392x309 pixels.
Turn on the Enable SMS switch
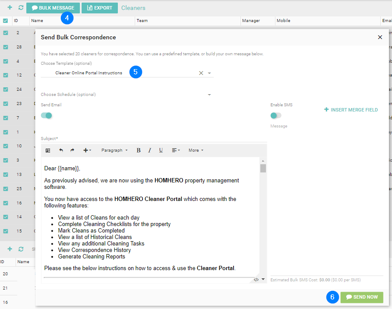pos(275,115)
